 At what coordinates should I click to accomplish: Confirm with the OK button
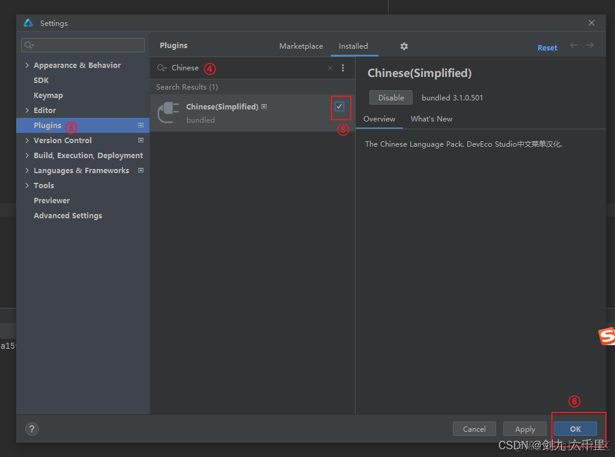tap(575, 429)
